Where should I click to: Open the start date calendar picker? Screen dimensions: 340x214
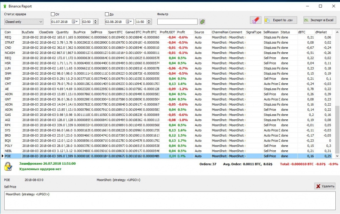click(75, 21)
